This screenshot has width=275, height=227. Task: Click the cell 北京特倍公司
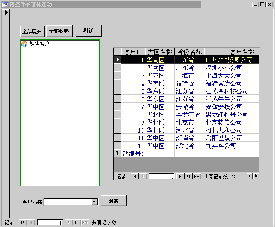232,122
